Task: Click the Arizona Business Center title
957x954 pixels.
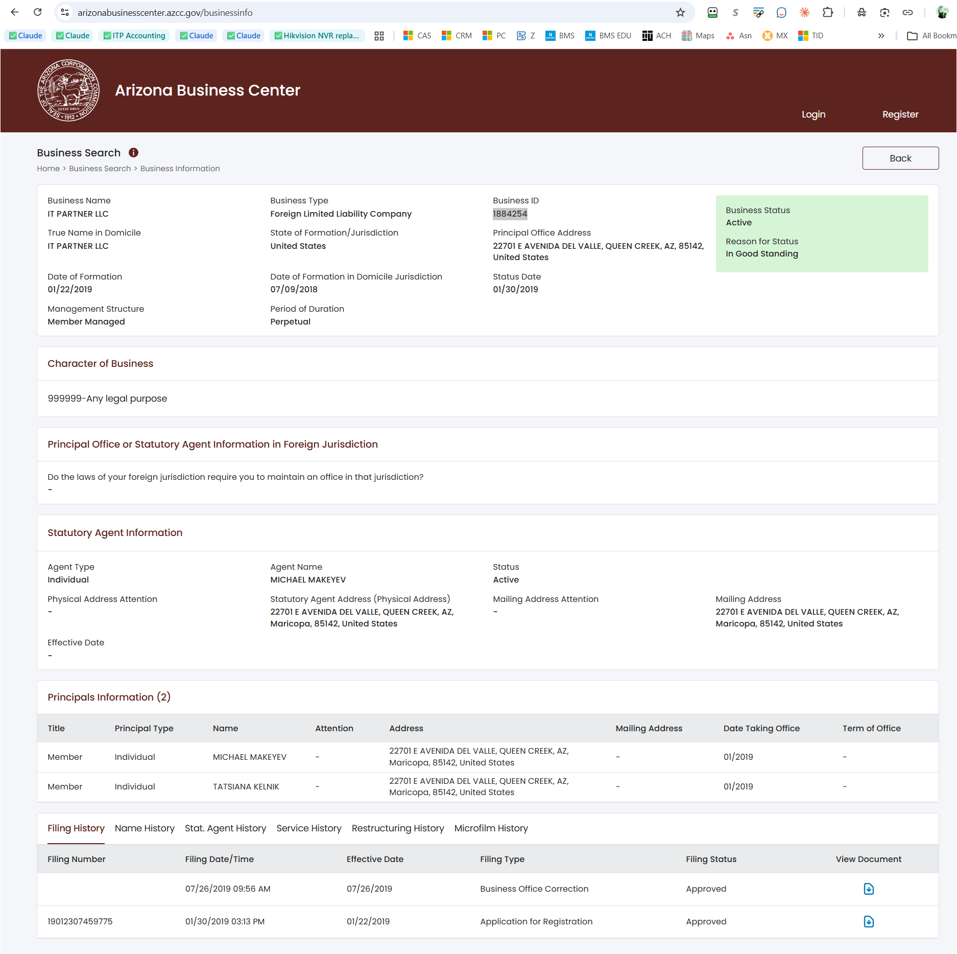Action: (x=207, y=90)
